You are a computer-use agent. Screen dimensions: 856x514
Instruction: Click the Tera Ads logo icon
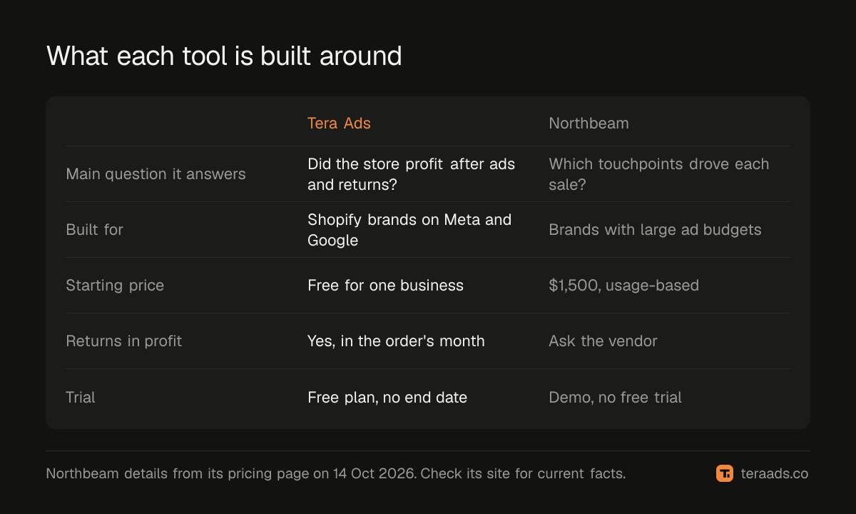[x=725, y=473]
